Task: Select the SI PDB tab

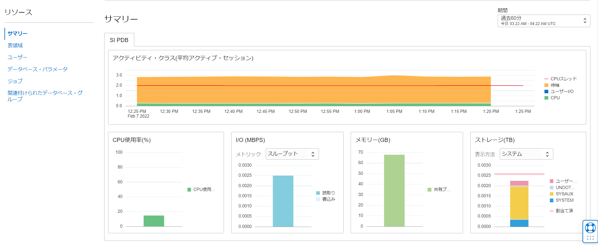Action: [119, 40]
